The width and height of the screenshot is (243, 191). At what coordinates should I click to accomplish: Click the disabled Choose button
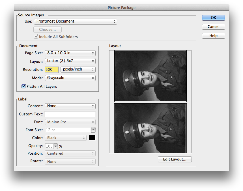[48, 30]
